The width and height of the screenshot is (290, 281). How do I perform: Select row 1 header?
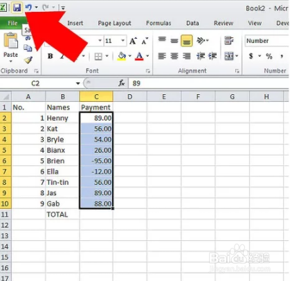(x=5, y=107)
